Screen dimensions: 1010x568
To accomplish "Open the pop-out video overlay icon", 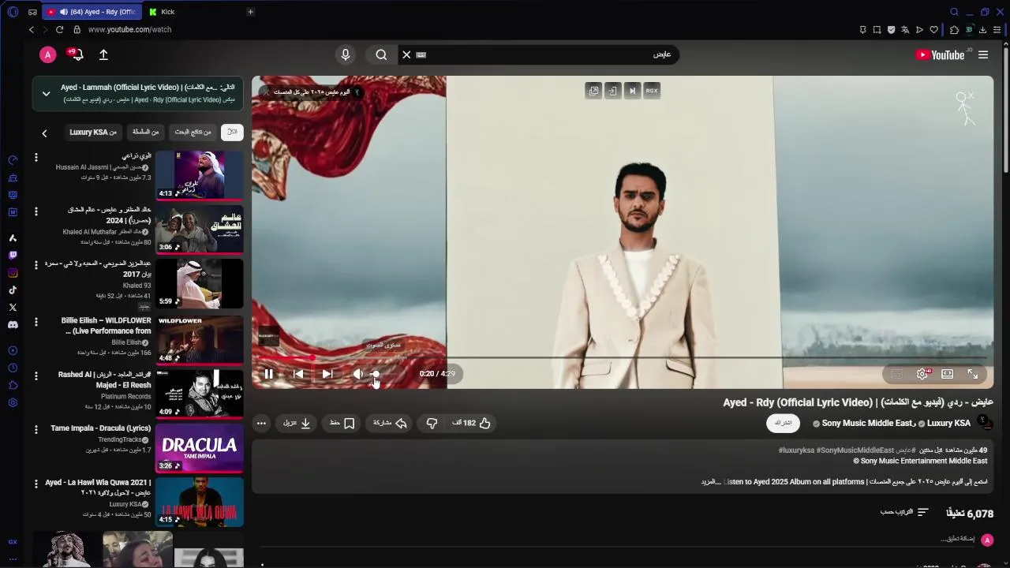I will 593,91.
